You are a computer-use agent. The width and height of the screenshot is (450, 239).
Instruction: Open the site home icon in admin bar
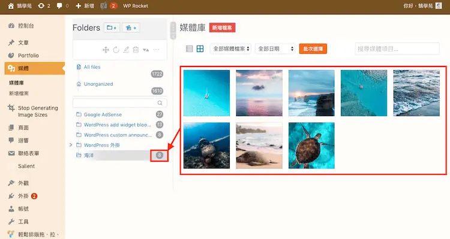point(11,6)
